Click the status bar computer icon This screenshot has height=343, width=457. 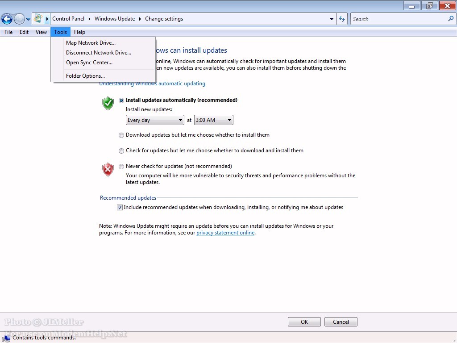pos(6,338)
